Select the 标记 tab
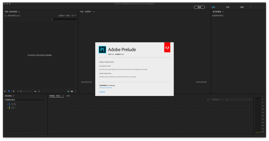The width and height of the screenshot is (269, 141). pyautogui.click(x=68, y=96)
